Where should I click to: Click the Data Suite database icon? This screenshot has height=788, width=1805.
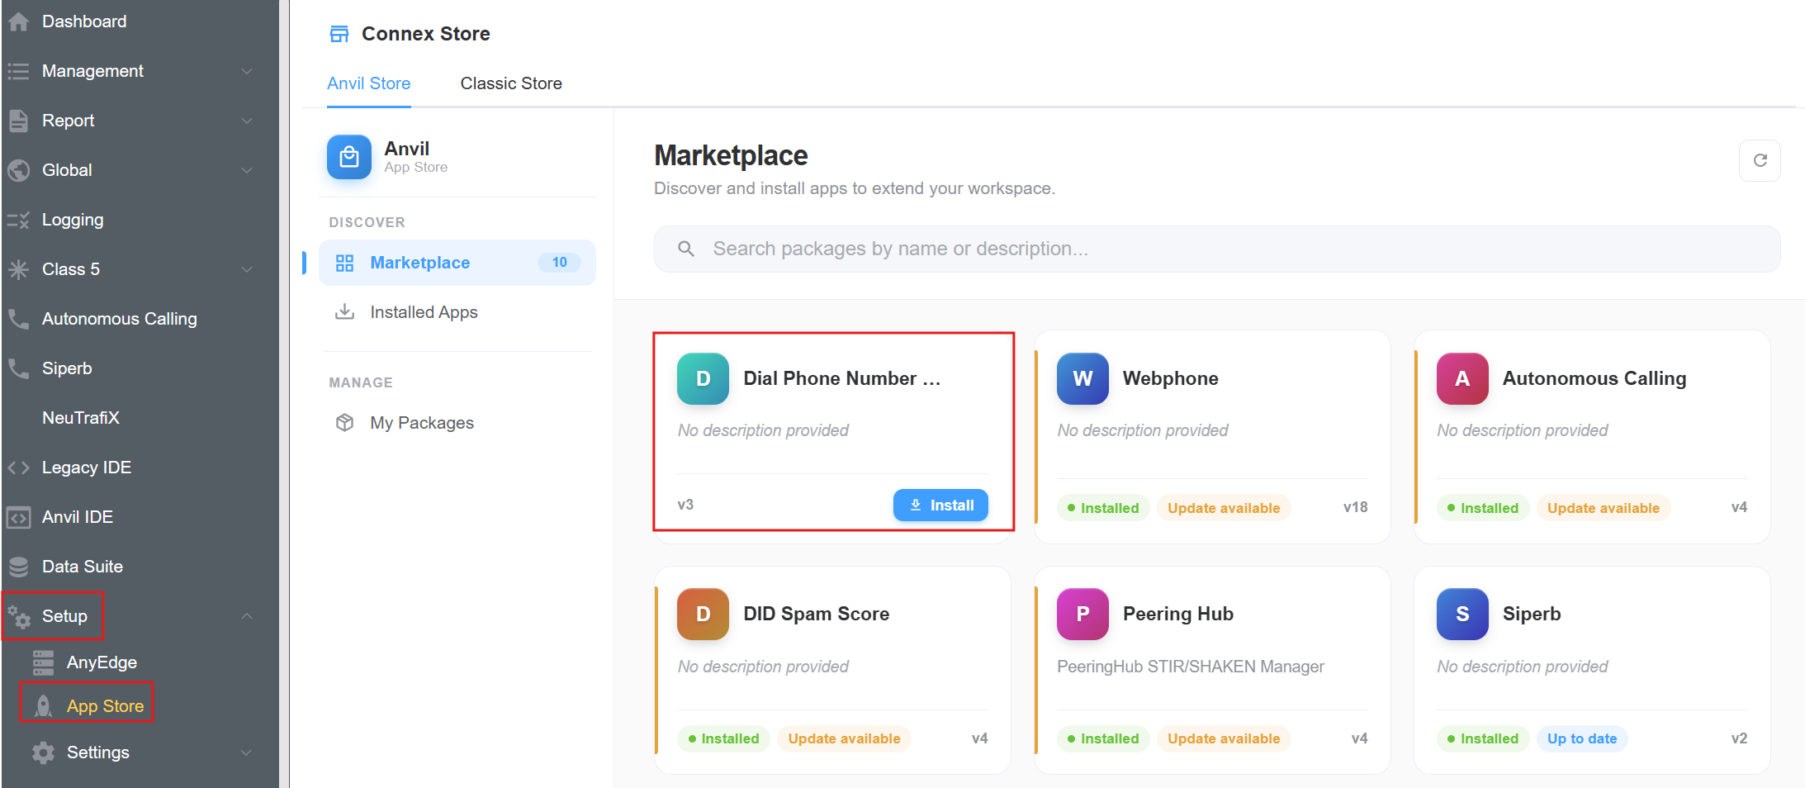coord(18,567)
